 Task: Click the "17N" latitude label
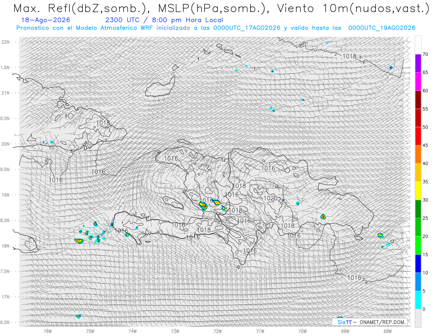coord(5,297)
